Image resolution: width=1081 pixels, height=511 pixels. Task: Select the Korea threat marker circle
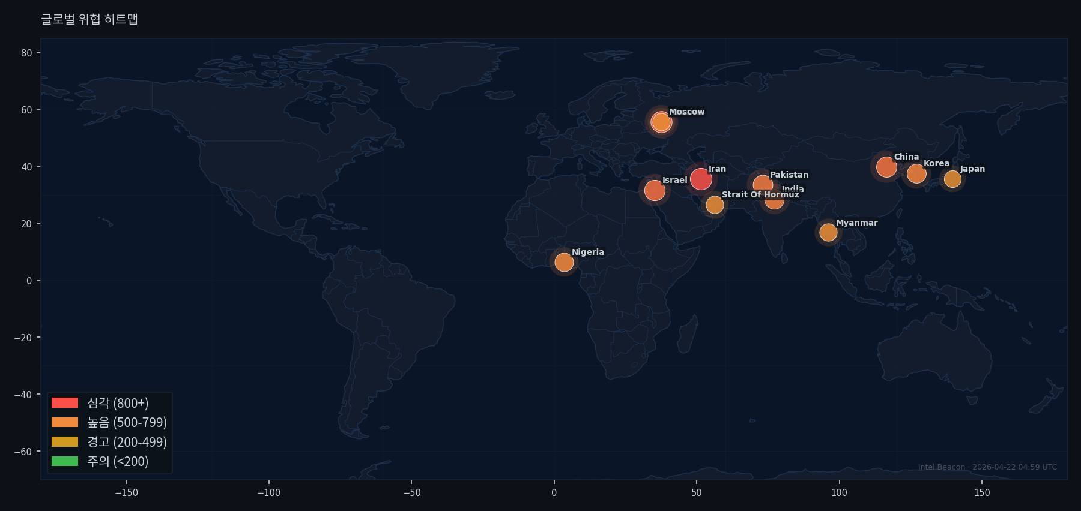tap(916, 174)
